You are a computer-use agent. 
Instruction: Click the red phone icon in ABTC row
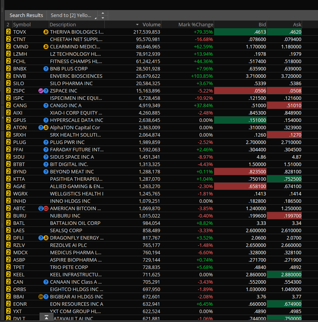coord(46,209)
